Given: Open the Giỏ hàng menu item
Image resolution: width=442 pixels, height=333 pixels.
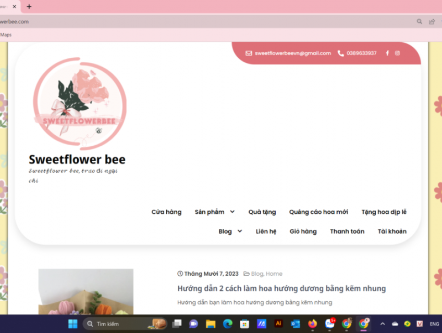Looking at the screenshot, I should click(303, 231).
